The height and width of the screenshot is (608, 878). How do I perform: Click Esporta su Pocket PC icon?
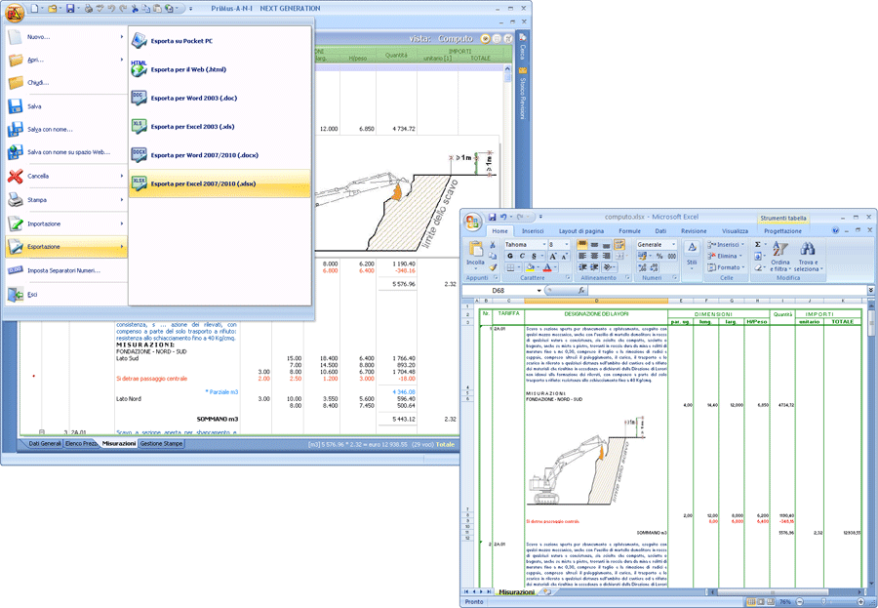(139, 40)
